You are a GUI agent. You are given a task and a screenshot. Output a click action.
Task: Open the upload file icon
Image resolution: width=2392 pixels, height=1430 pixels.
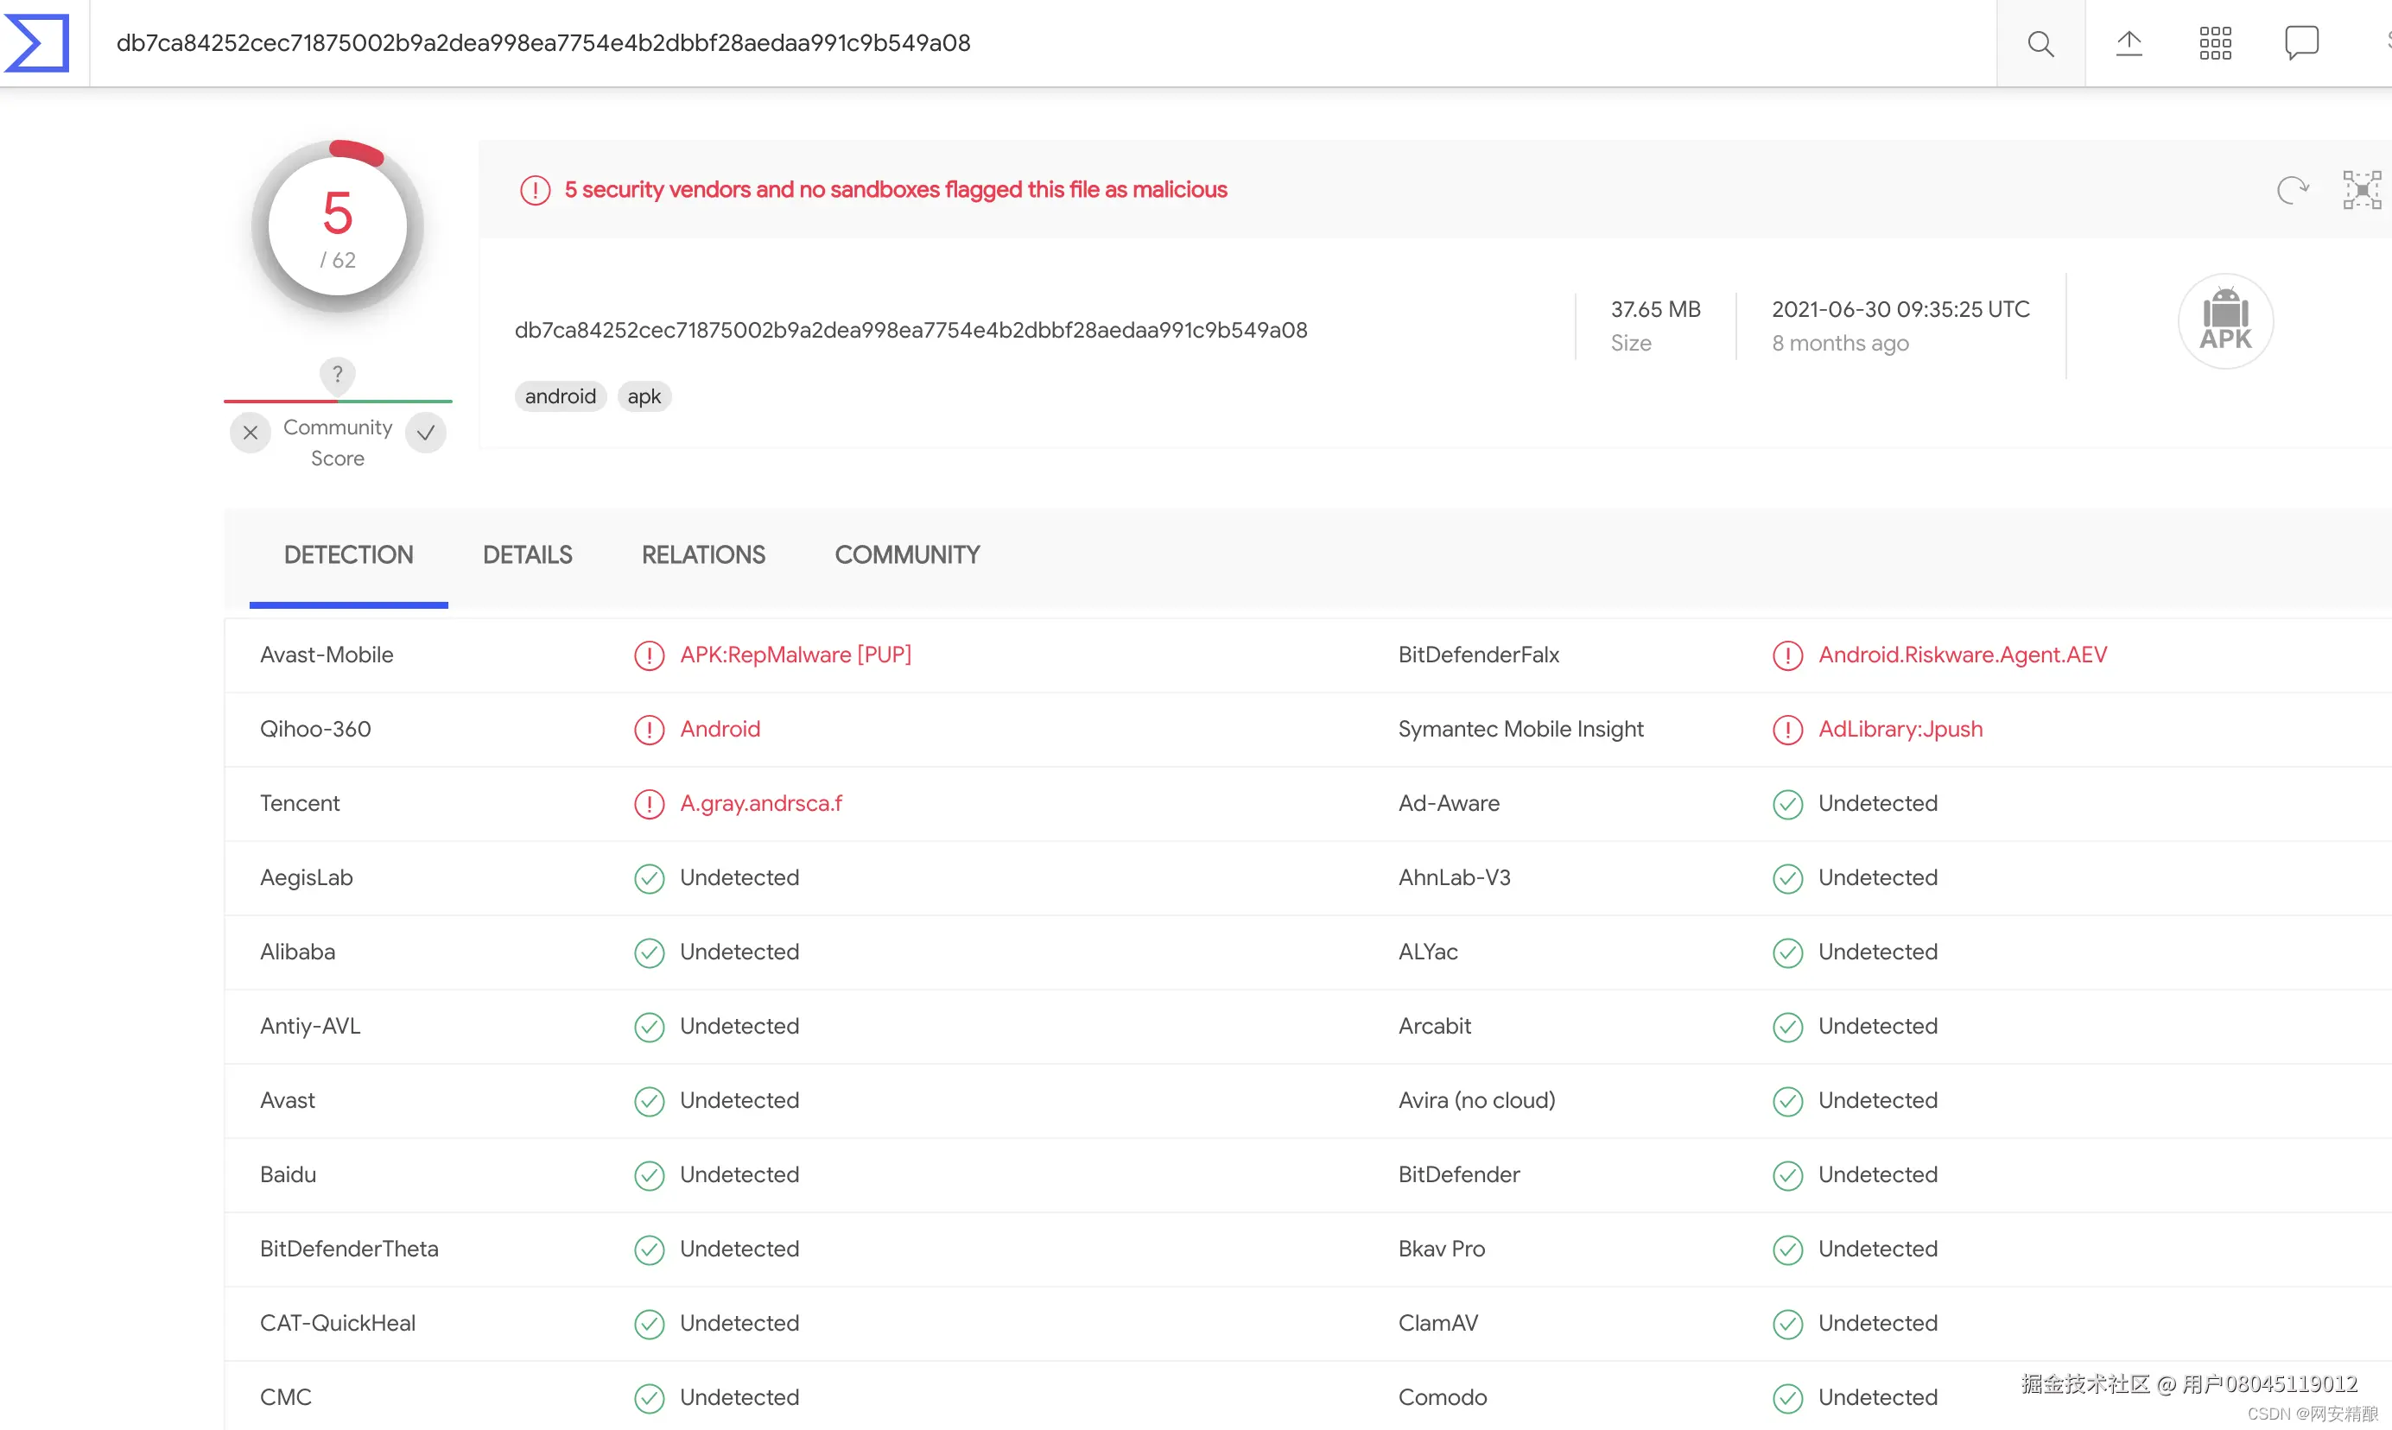(x=2129, y=43)
